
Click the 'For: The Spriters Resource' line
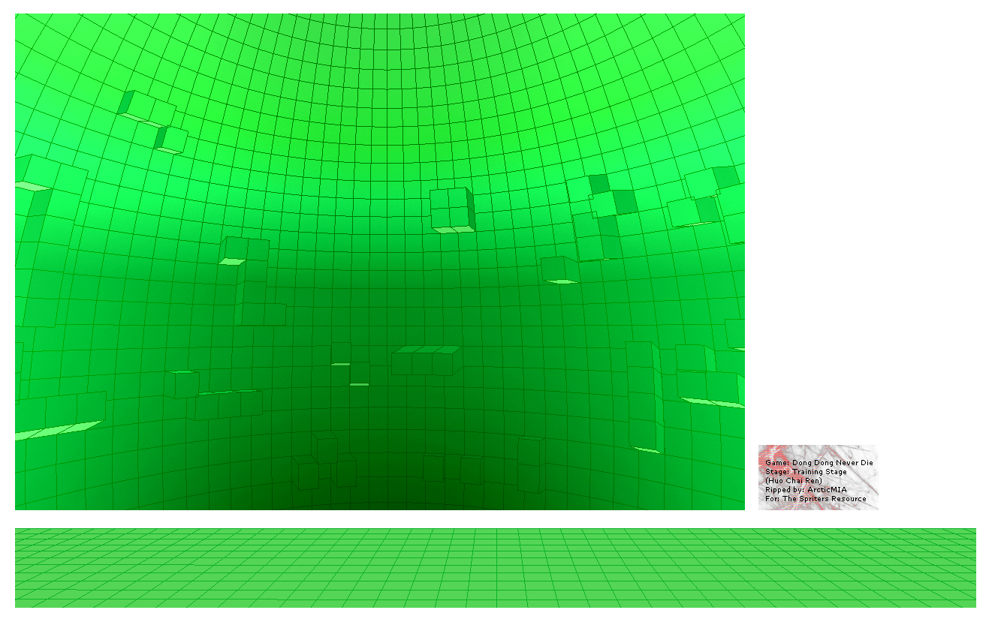point(816,499)
